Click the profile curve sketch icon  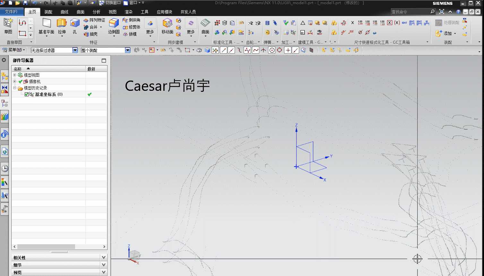[x=22, y=22]
